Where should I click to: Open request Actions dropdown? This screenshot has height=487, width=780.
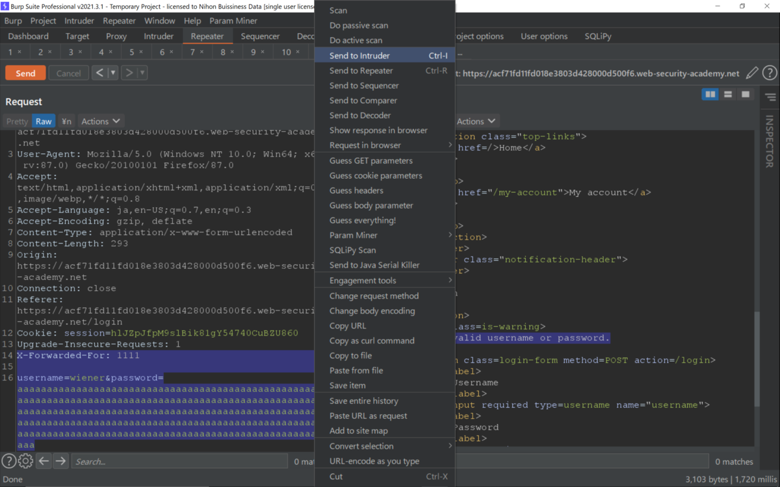pos(101,121)
